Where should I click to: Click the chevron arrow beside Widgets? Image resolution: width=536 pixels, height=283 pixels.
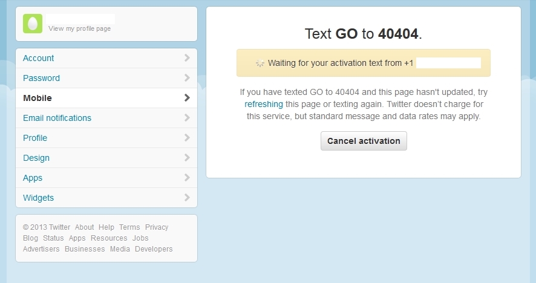(x=187, y=198)
